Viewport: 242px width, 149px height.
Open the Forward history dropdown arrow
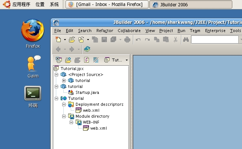pyautogui.click(x=79, y=50)
